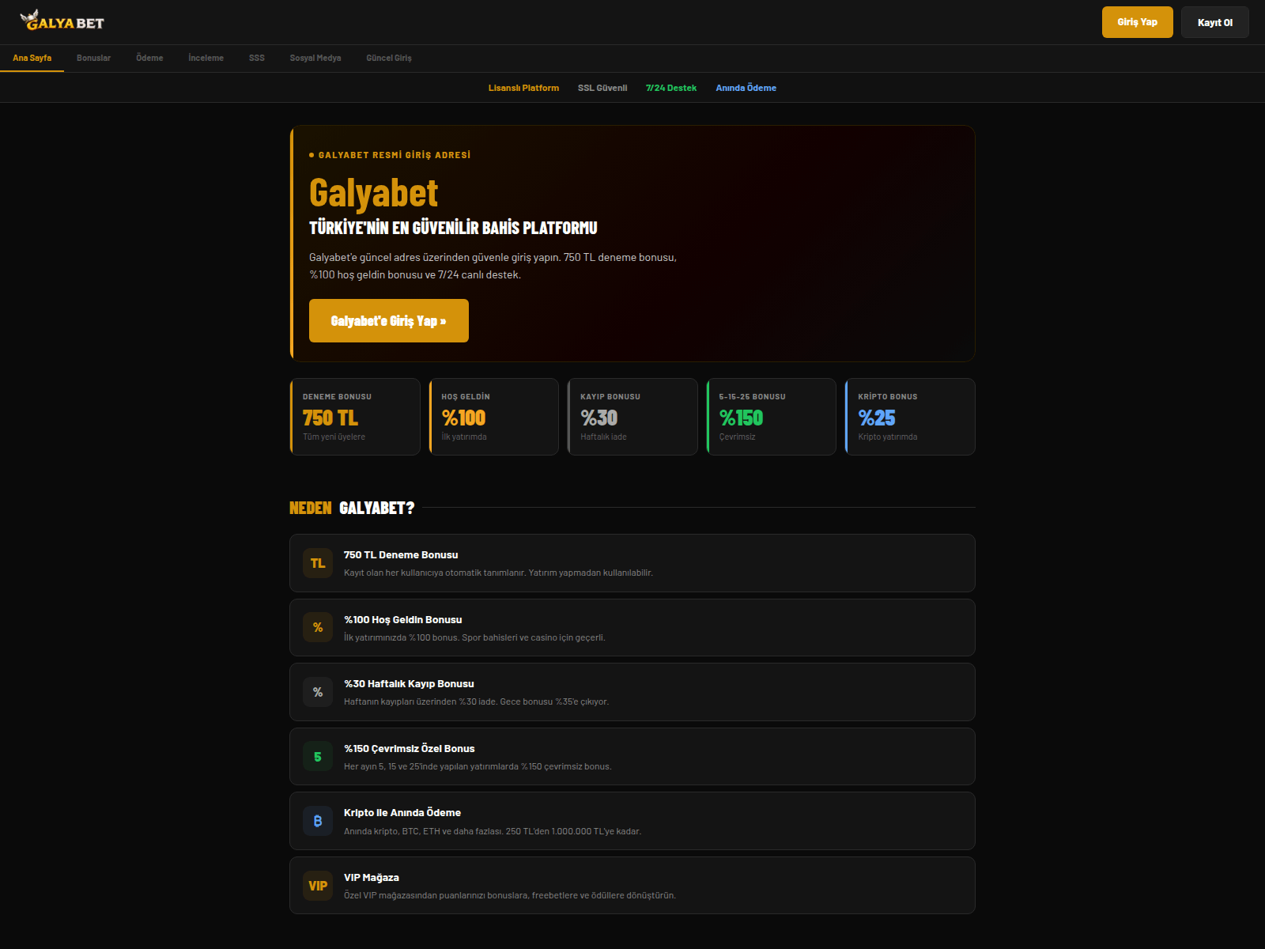Select the Kripto Bonus %25 card
The width and height of the screenshot is (1265, 949).
pyautogui.click(x=910, y=417)
